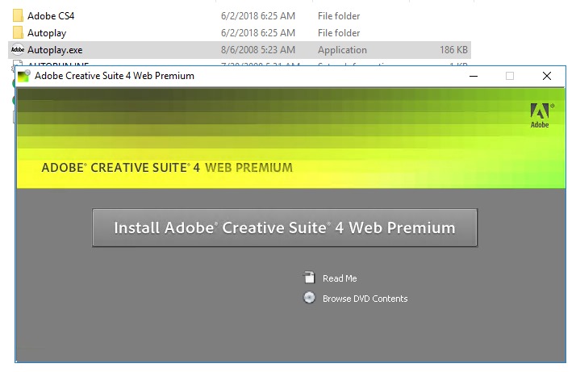Open Browse DVD Contents link
The width and height of the screenshot is (576, 372).
tap(365, 299)
